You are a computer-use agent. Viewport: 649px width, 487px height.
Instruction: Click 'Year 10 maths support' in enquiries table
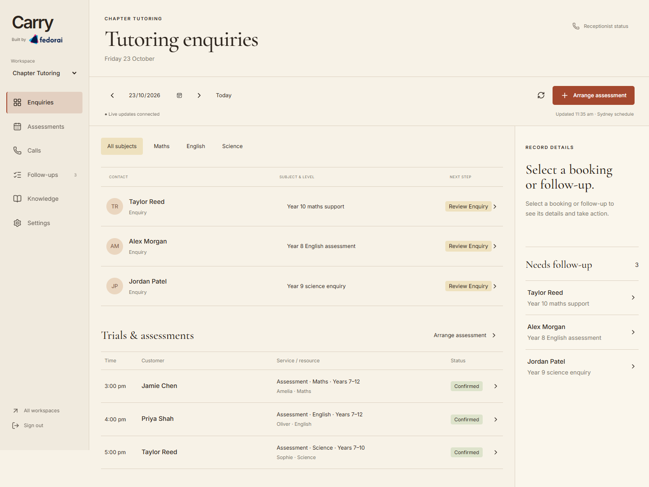pyautogui.click(x=315, y=207)
